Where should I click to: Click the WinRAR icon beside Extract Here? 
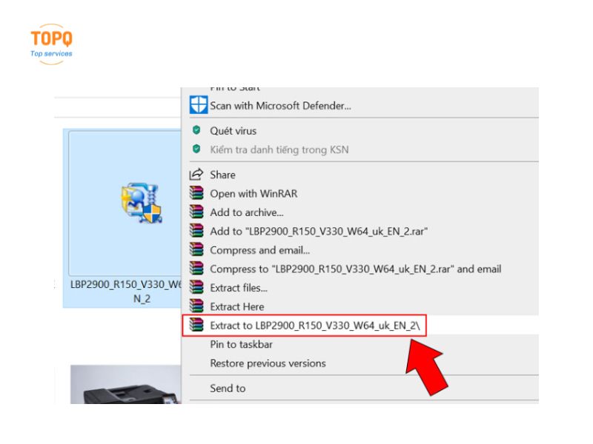click(196, 306)
